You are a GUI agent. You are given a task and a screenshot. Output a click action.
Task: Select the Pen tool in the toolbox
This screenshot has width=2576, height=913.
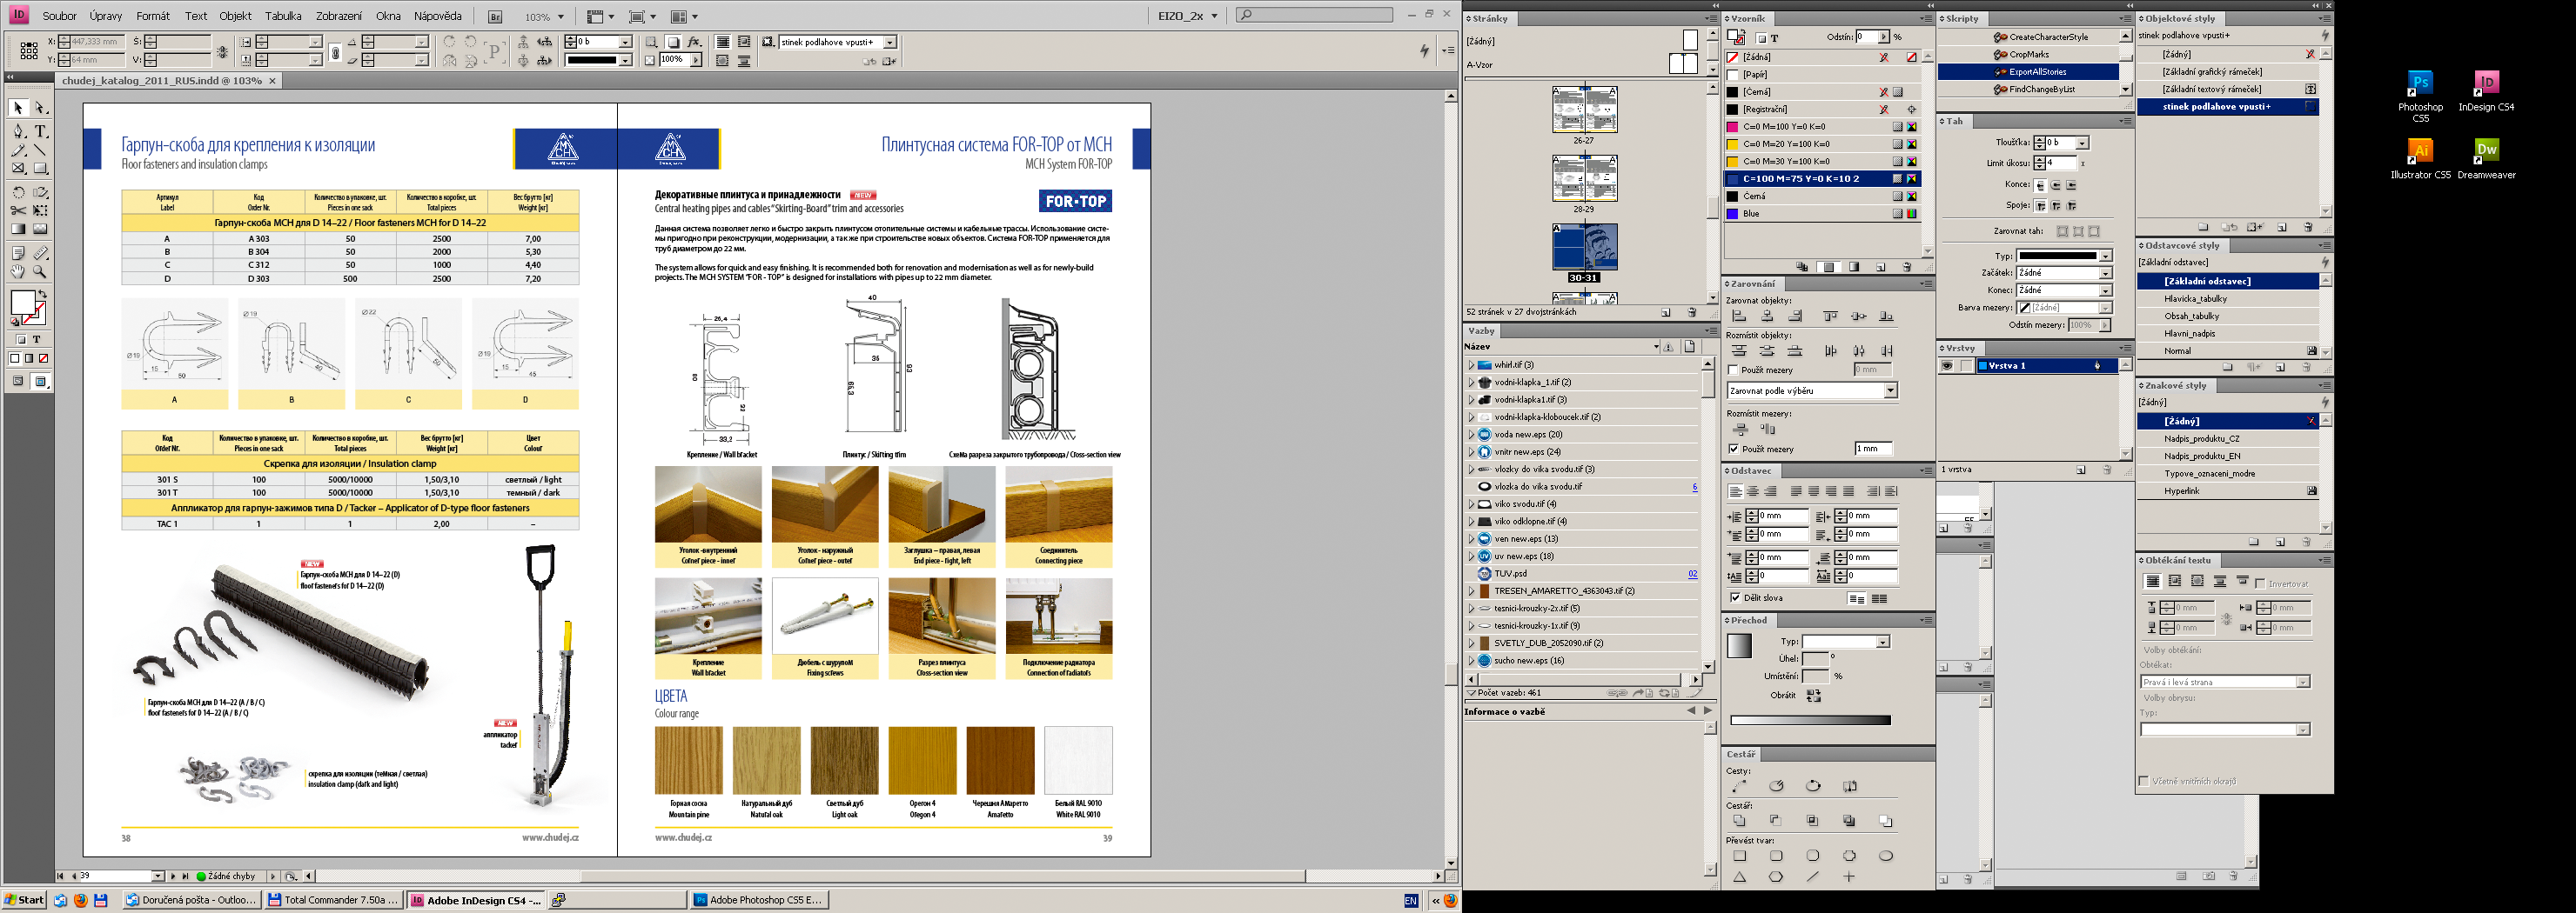18,132
